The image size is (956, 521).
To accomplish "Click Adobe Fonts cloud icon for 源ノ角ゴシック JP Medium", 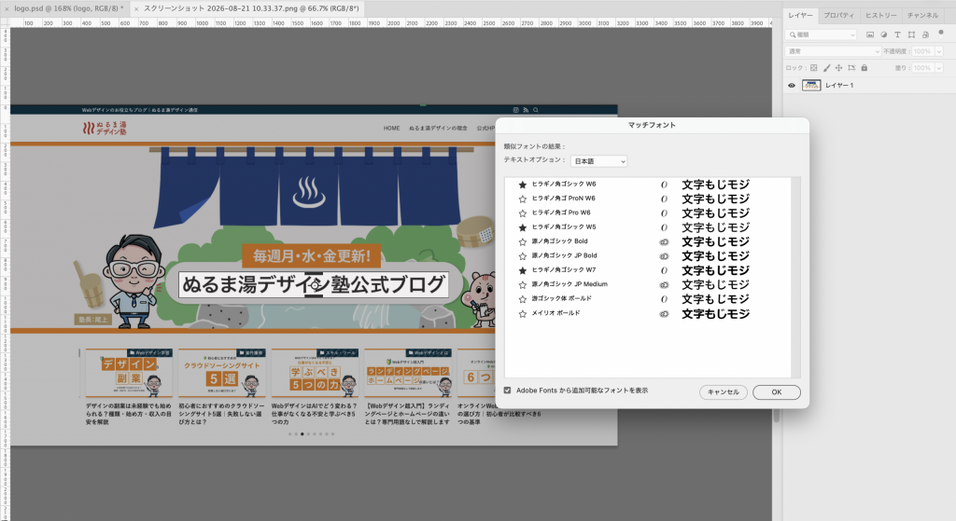I will click(x=664, y=285).
